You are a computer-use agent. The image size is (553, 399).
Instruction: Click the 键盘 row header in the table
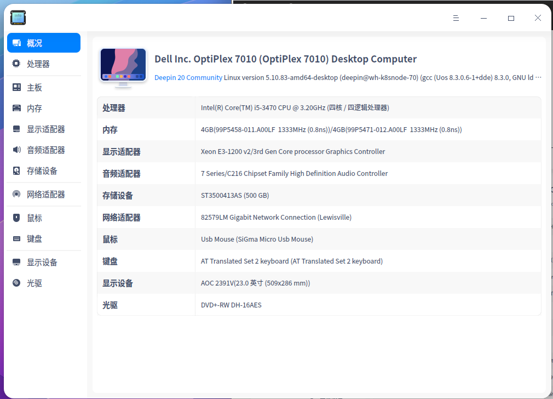110,261
